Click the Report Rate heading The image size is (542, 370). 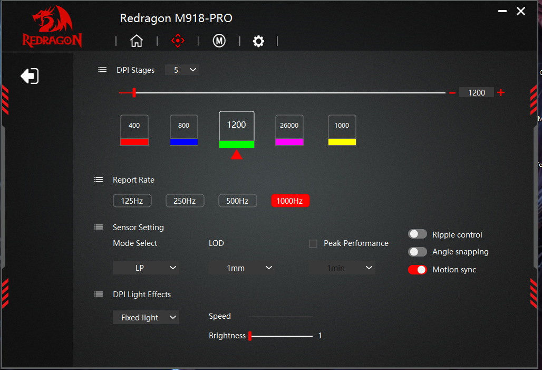pyautogui.click(x=133, y=179)
